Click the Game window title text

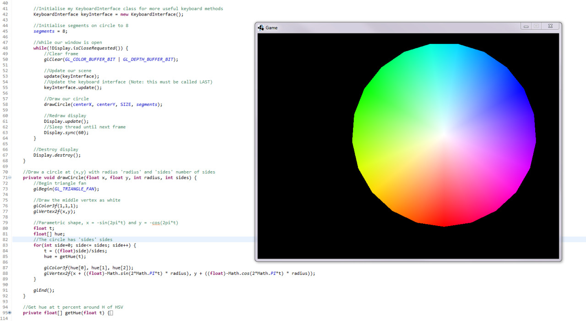pos(271,27)
